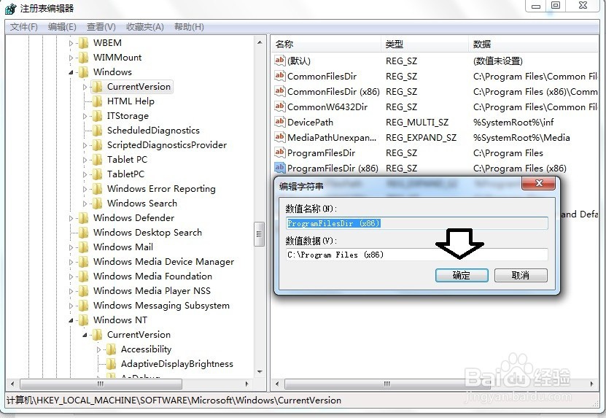606x418 pixels.
Task: Click the HTML Help folder icon
Action: [x=97, y=101]
